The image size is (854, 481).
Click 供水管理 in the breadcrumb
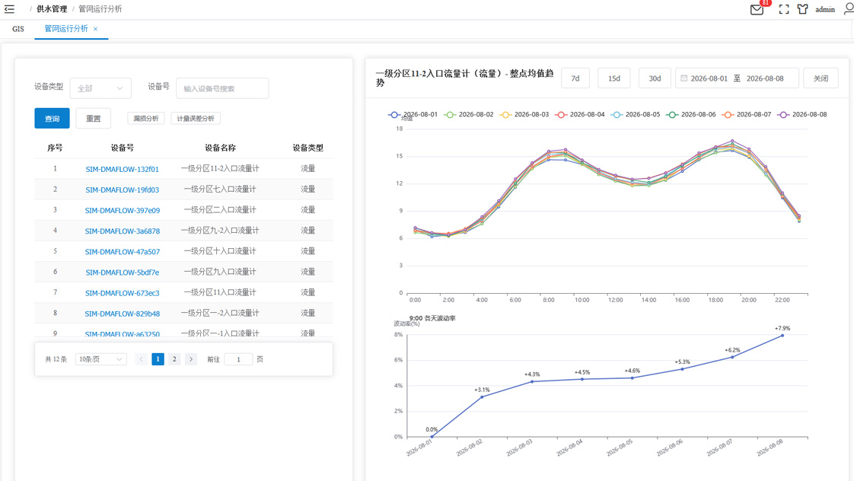pos(52,8)
